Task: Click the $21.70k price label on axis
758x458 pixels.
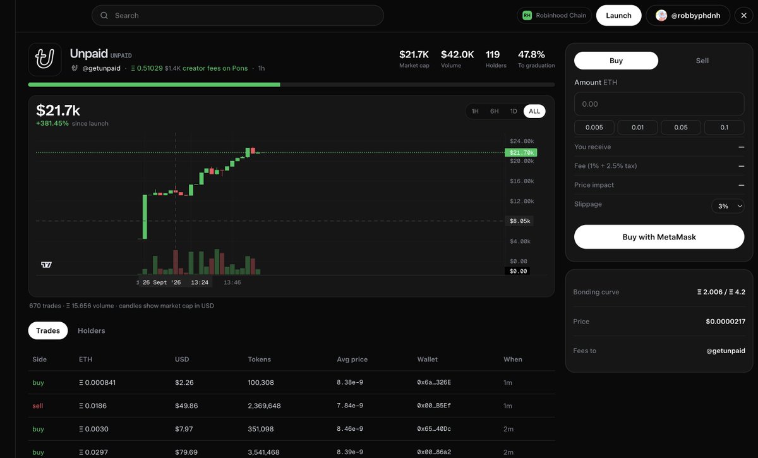Action: (520, 152)
